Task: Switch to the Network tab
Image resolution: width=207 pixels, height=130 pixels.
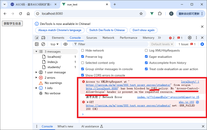Action: [x=108, y=38]
